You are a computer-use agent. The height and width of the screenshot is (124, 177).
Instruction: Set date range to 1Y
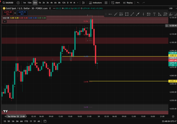pyautogui.click(x=31, y=121)
